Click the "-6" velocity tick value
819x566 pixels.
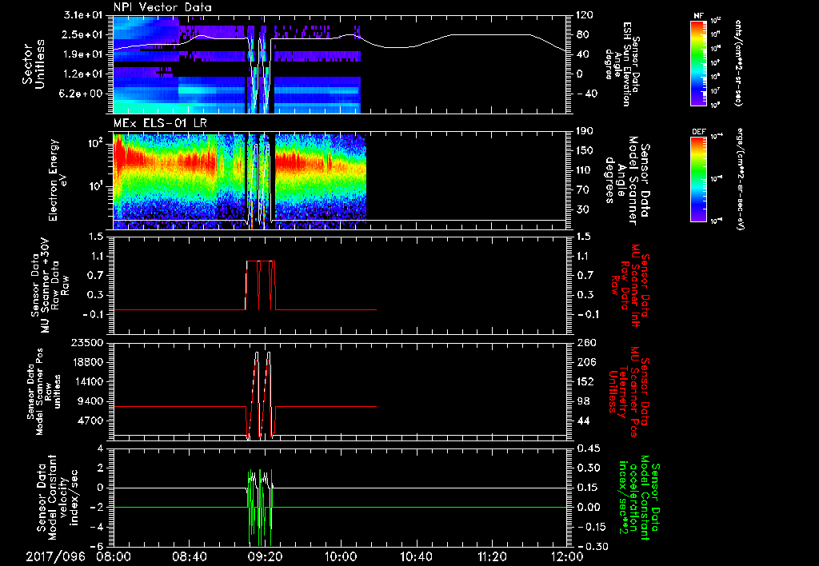tap(98, 547)
